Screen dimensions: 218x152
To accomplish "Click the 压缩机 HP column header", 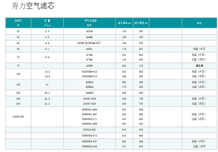I will [x=18, y=23].
